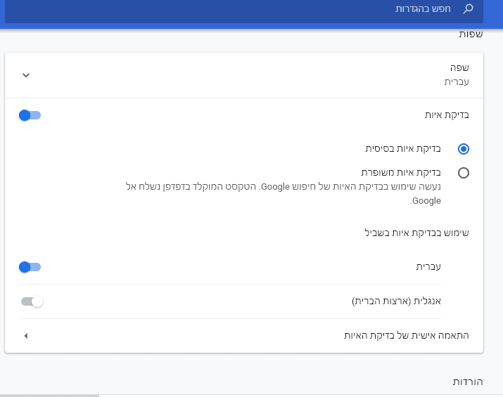Click the horizontal scrollbar at the bottom

[x=49, y=395]
